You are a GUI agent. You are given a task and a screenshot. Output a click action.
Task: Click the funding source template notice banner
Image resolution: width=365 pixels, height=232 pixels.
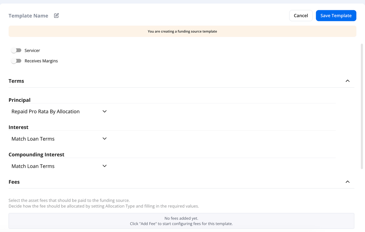tap(182, 31)
